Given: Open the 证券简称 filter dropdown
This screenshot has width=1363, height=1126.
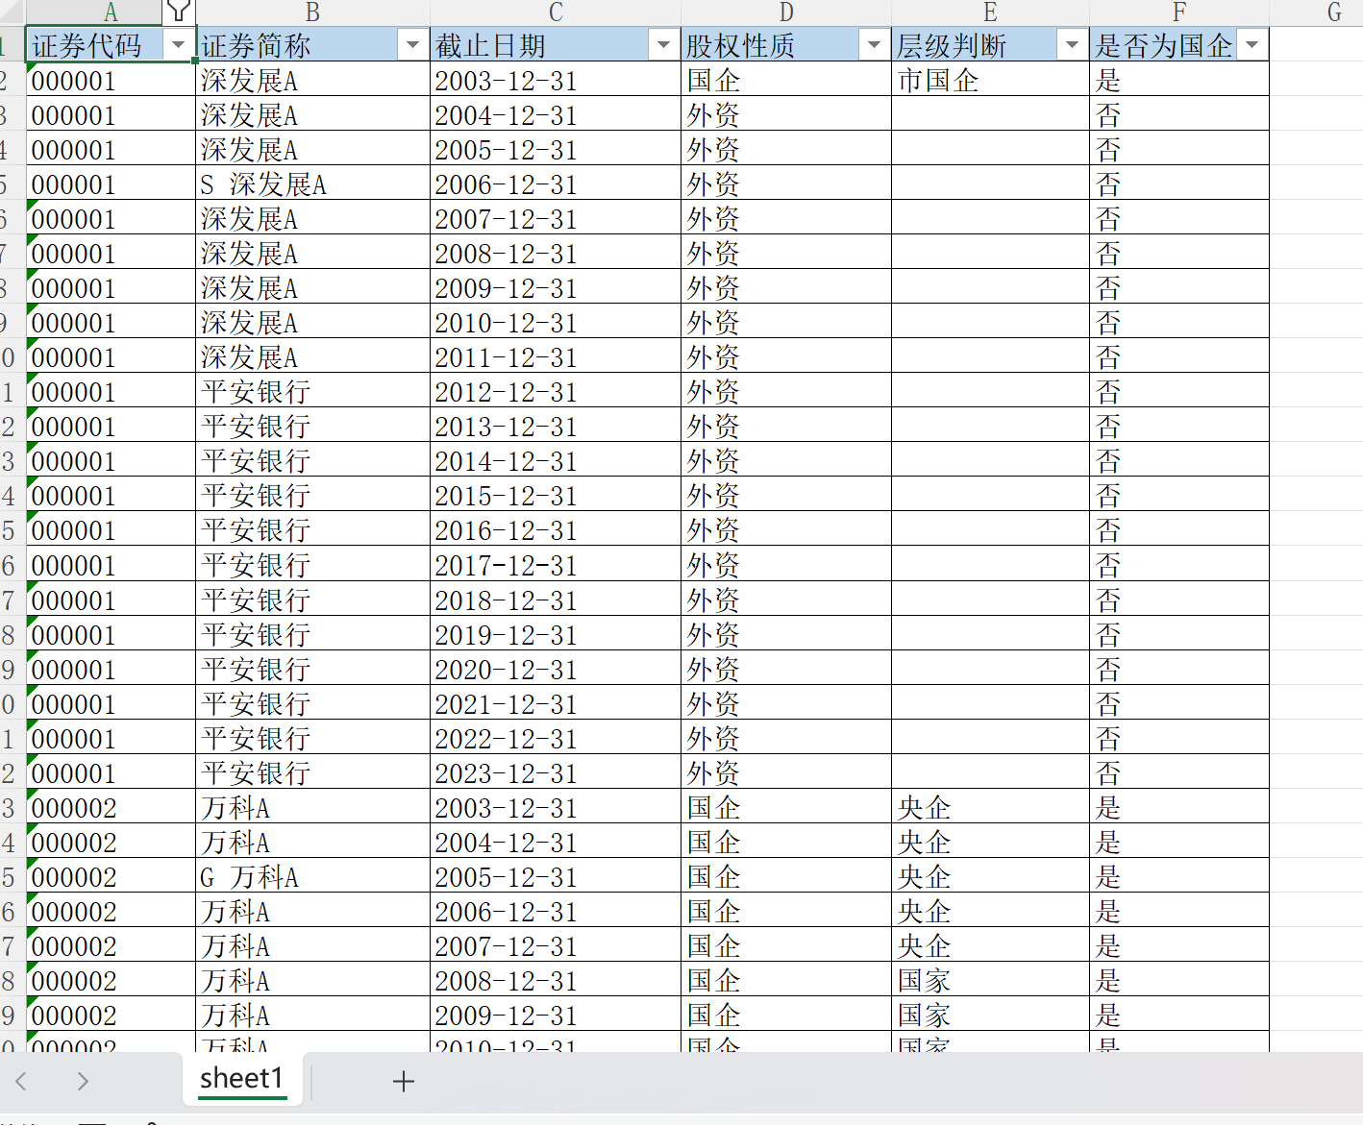Looking at the screenshot, I should click(x=412, y=45).
